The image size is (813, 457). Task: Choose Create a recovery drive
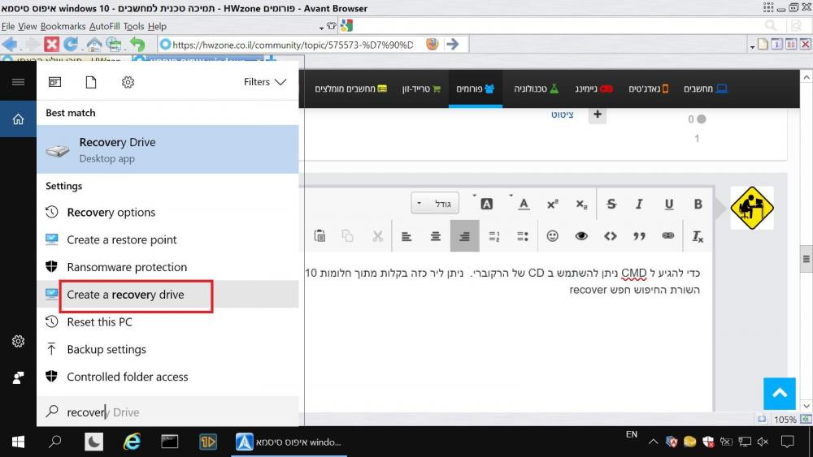pos(167,295)
